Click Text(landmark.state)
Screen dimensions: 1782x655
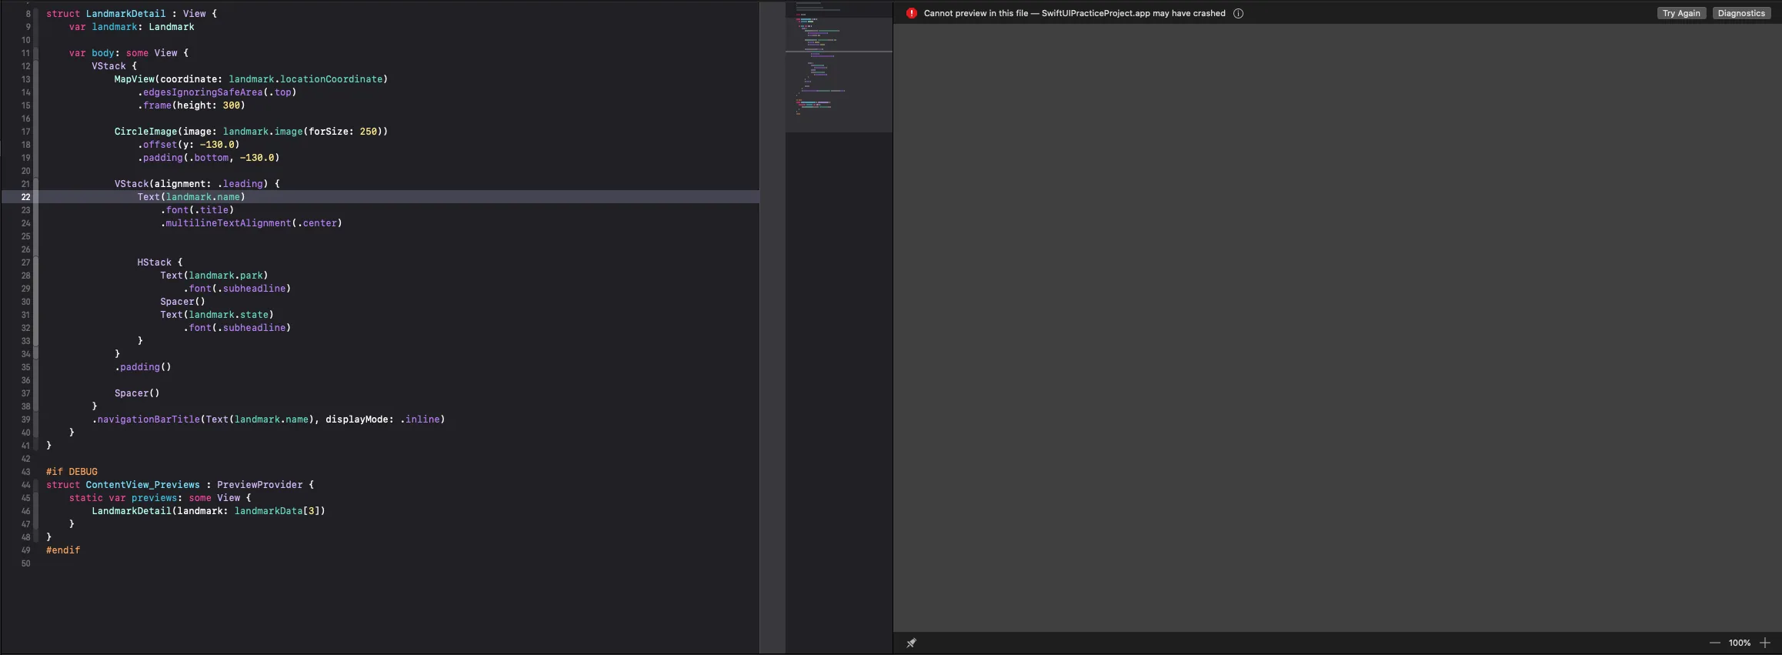tap(217, 315)
